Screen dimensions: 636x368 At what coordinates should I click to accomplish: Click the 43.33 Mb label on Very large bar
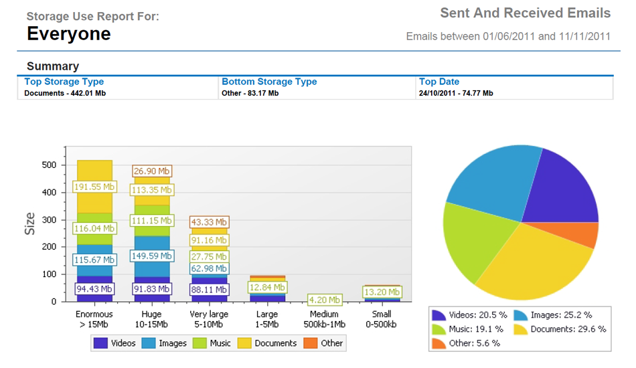pyautogui.click(x=210, y=222)
